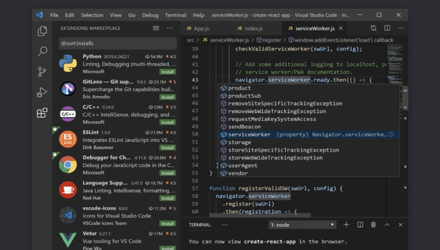Click the split editor icon
The image size is (440, 250).
coord(387,28)
